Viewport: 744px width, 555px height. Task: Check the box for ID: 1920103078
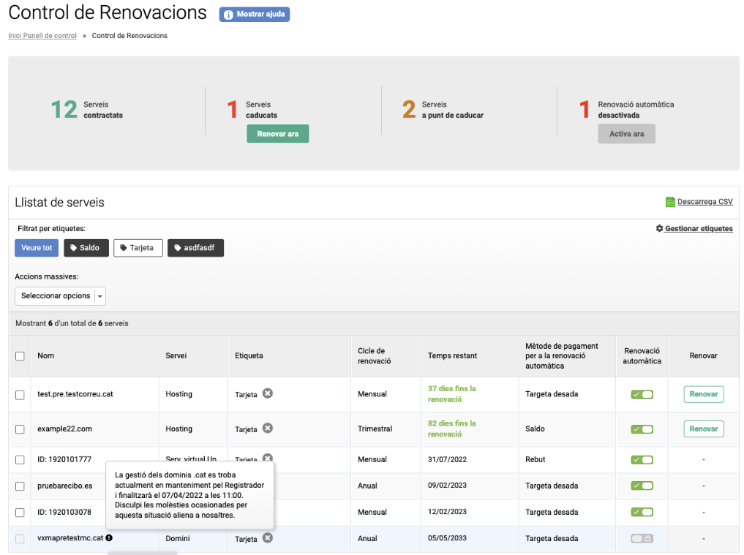(20, 513)
